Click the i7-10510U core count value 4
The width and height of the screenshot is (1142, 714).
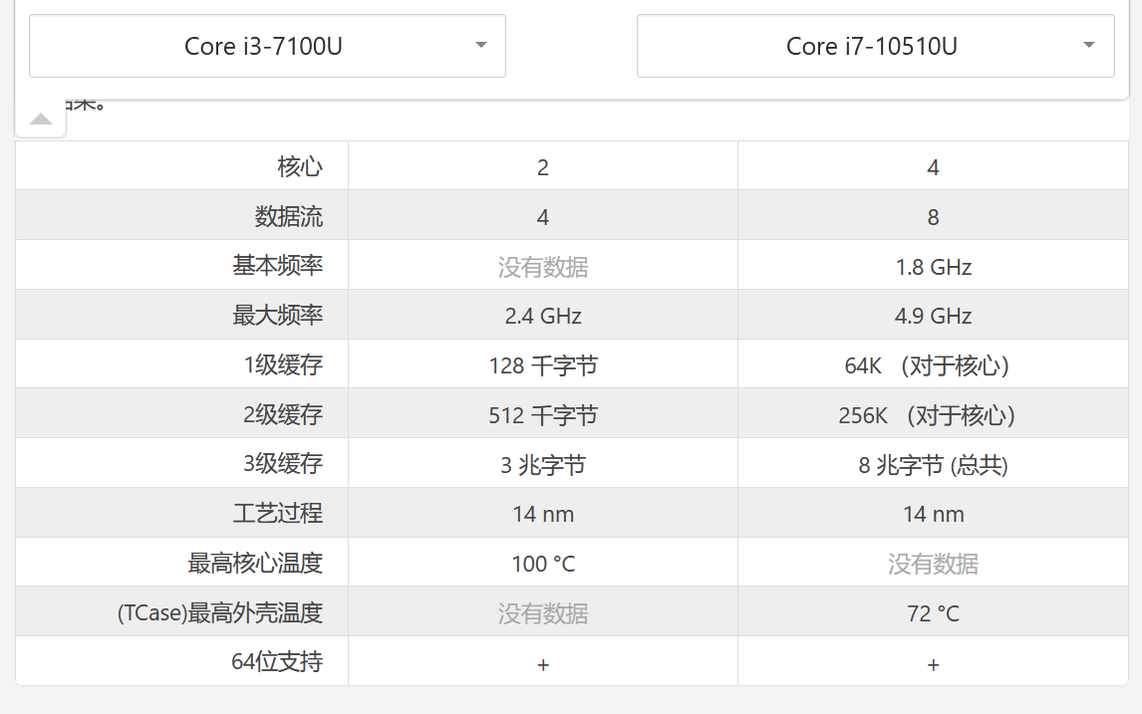tap(933, 167)
